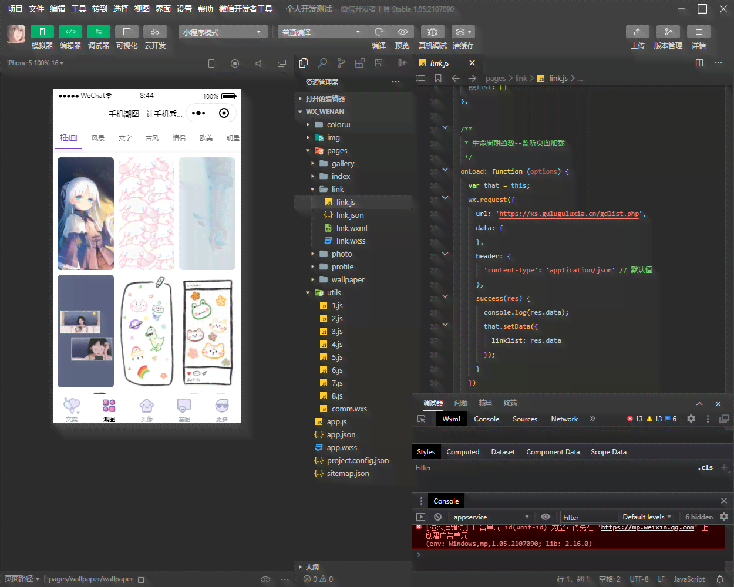
Task: Select the Computed styles tab
Action: 463,452
